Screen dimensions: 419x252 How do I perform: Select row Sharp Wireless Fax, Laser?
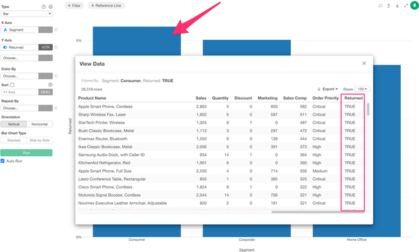click(221, 115)
